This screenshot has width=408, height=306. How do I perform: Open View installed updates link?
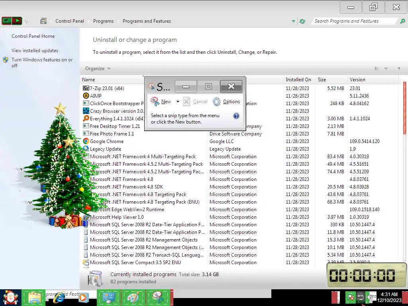click(35, 51)
